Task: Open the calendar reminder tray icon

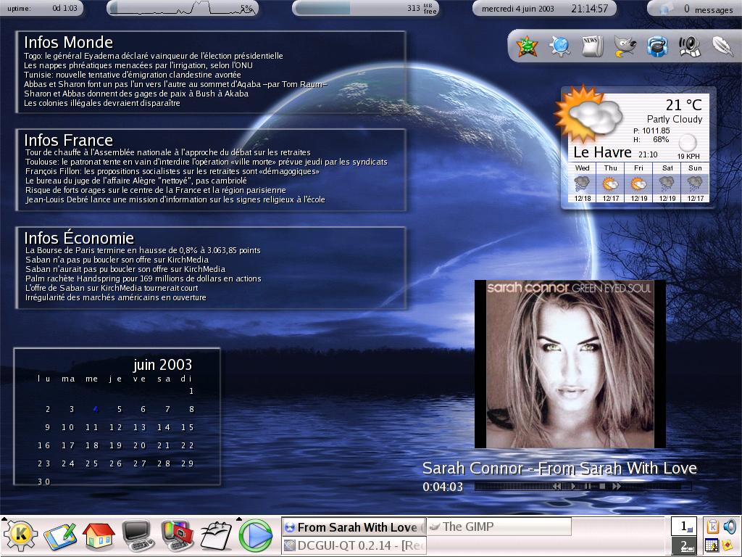Action: pyautogui.click(x=710, y=545)
